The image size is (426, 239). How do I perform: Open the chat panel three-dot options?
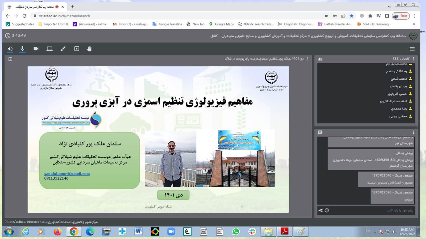pyautogui.click(x=414, y=132)
